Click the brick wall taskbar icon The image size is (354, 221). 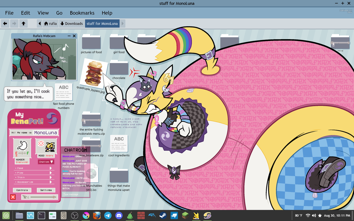pos(141,215)
